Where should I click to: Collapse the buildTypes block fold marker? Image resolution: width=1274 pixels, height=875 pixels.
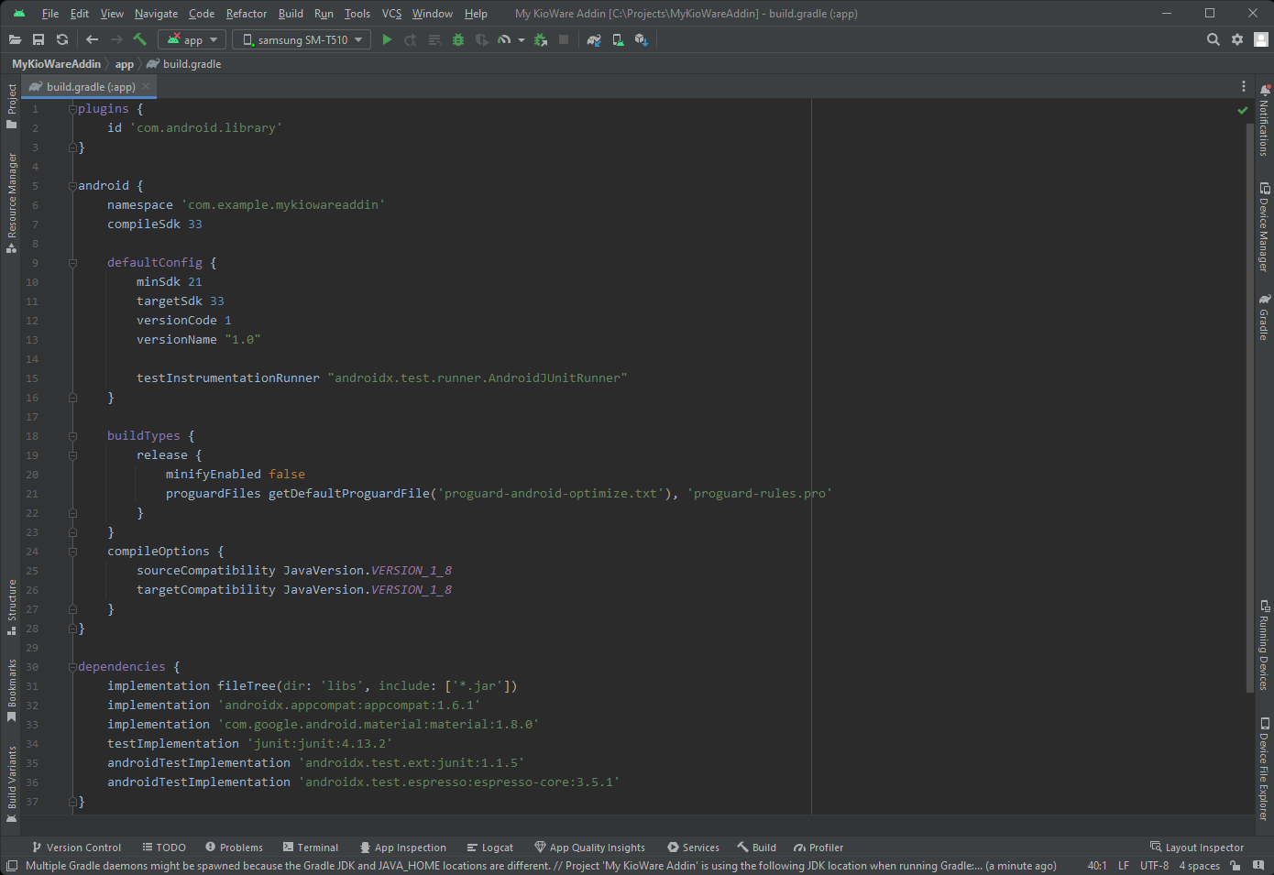[x=72, y=436]
